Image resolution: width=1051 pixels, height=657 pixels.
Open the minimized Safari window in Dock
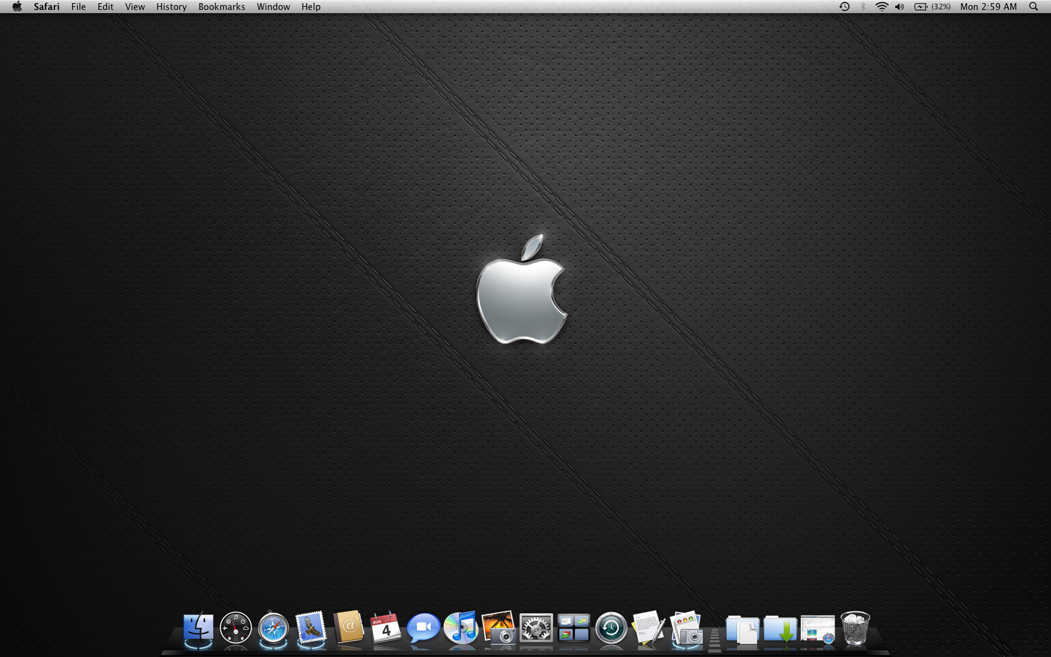point(818,629)
